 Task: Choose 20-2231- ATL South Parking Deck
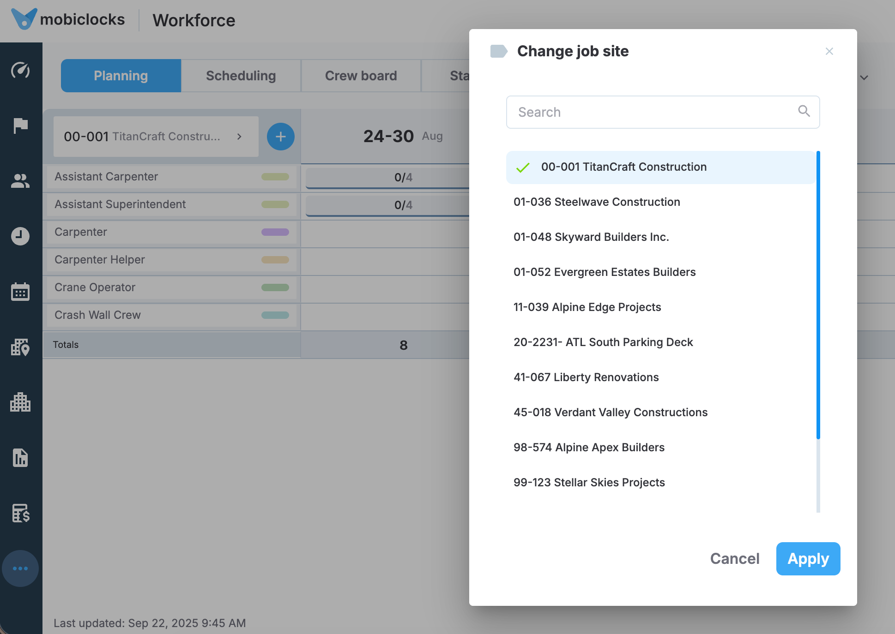603,342
